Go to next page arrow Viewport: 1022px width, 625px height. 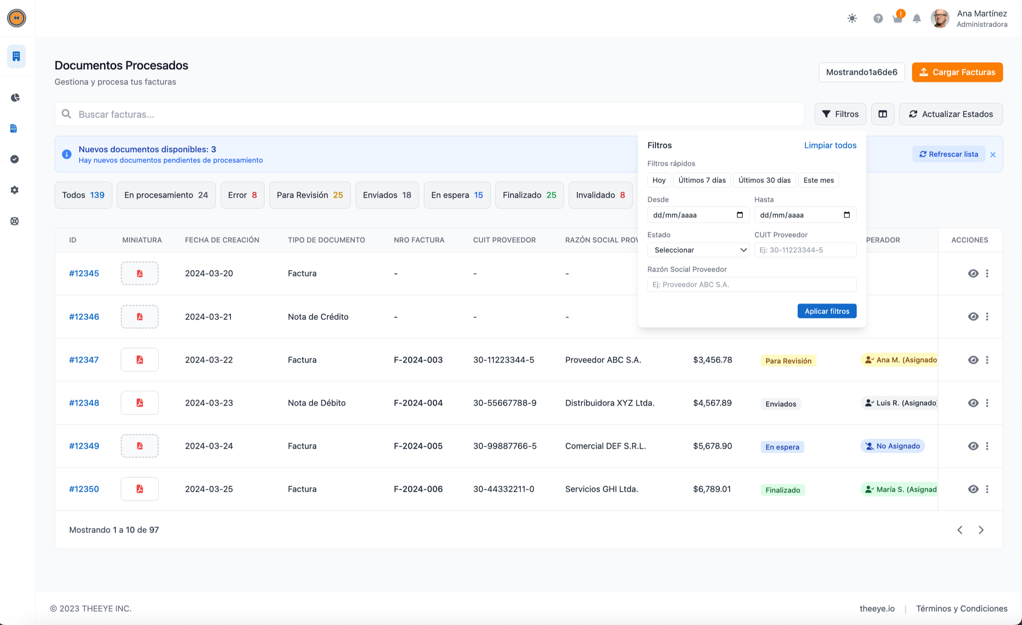pos(981,530)
